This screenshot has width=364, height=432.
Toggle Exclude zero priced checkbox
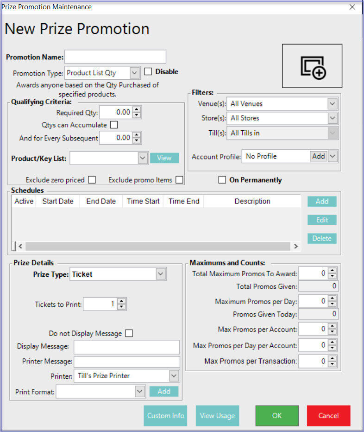(x=92, y=180)
